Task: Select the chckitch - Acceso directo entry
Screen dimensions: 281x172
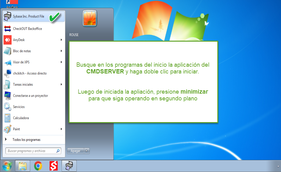Action: (34, 73)
